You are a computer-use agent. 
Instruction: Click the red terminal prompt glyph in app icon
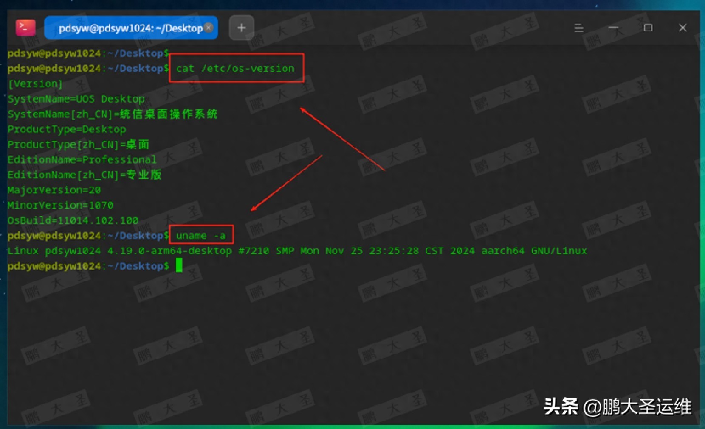tap(25, 27)
